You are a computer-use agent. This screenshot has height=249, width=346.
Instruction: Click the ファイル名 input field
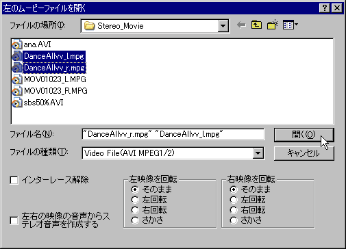pyautogui.click(x=173, y=134)
